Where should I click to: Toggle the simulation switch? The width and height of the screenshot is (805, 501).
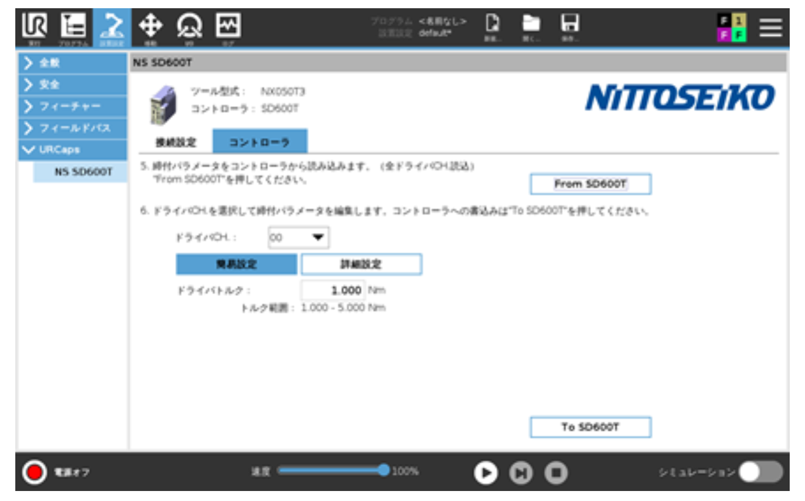(761, 472)
